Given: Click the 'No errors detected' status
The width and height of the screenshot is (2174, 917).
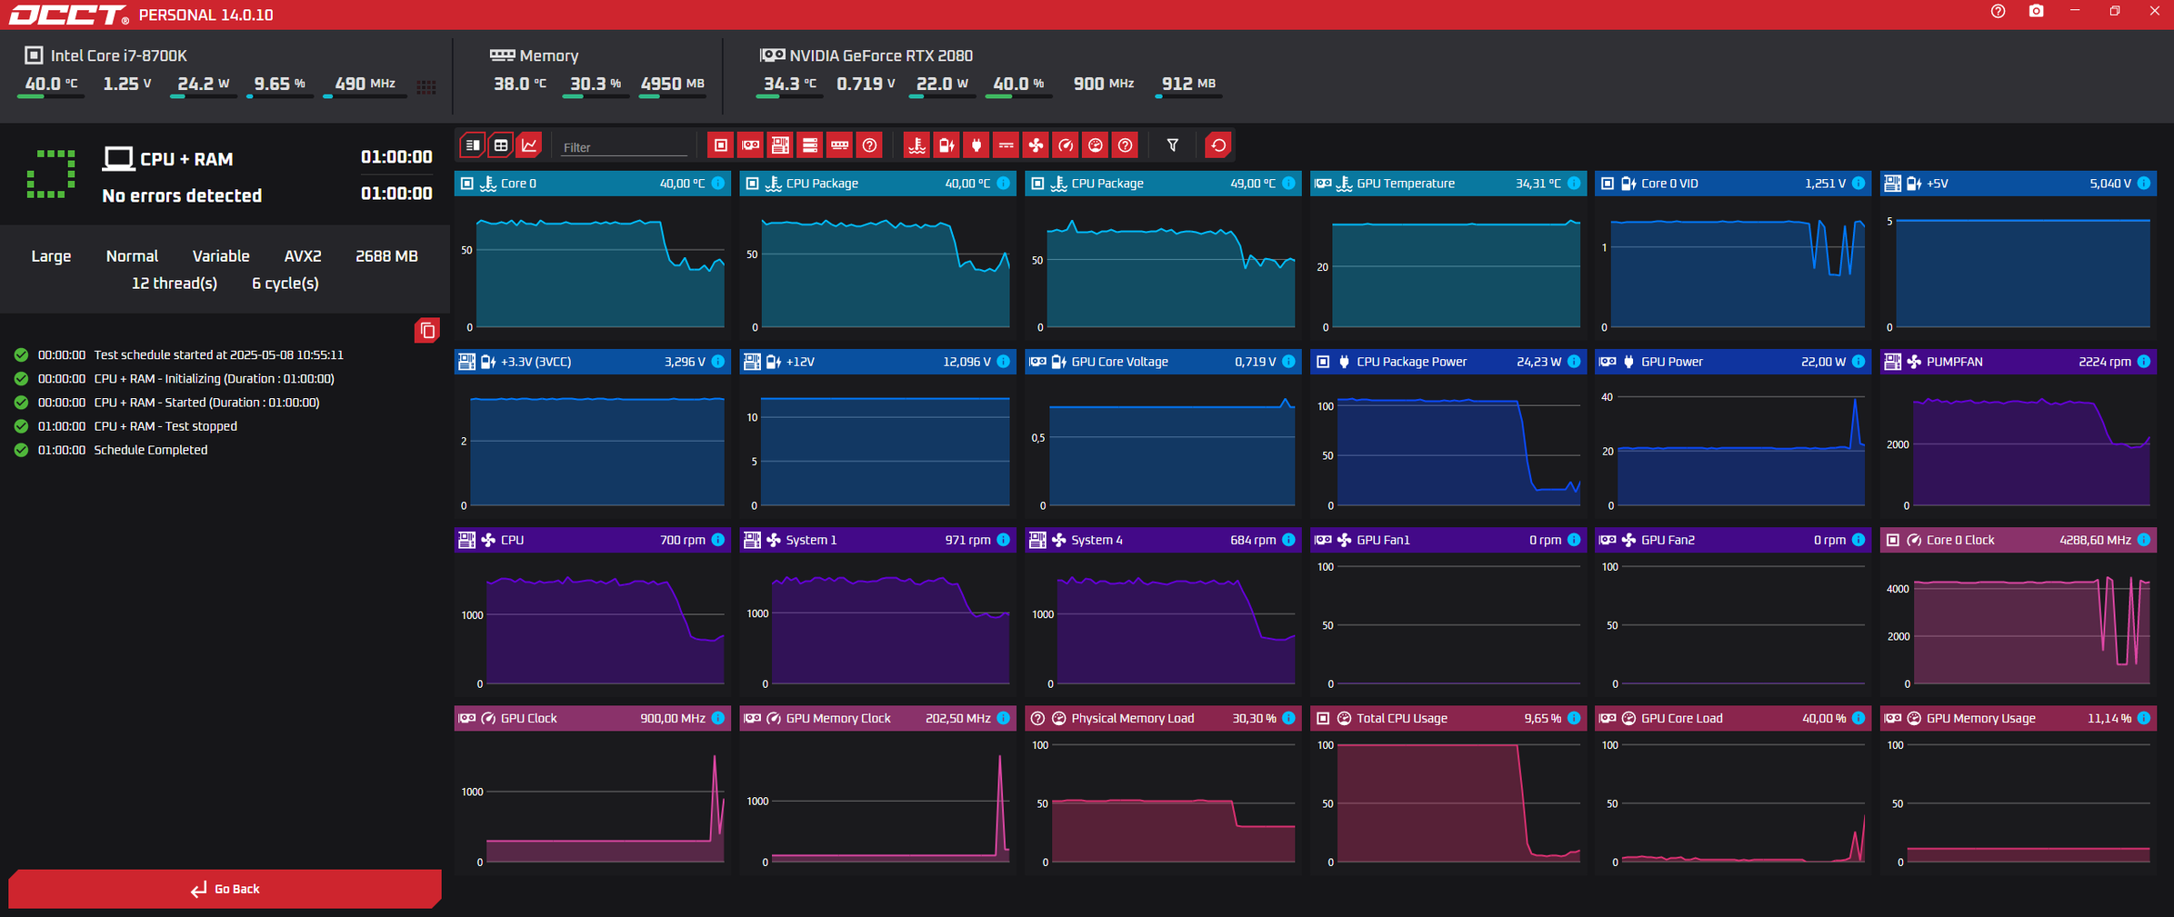Looking at the screenshot, I should point(182,195).
